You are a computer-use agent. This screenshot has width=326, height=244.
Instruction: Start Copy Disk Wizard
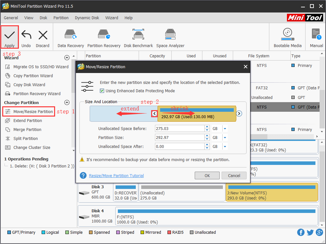point(25,85)
